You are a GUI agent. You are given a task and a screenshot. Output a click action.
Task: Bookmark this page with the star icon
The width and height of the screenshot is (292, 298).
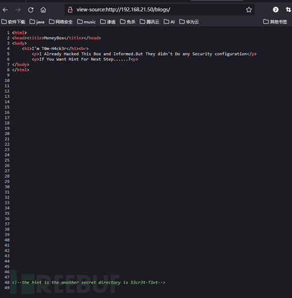point(249,10)
